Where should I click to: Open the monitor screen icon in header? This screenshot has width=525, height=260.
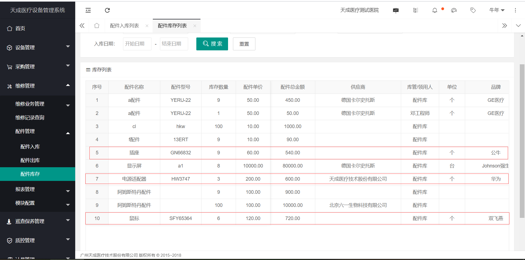(x=396, y=10)
